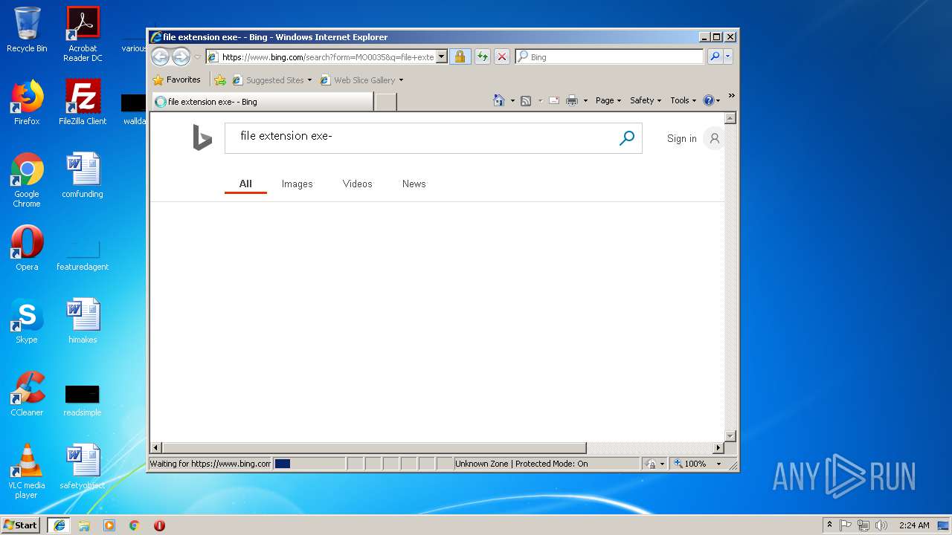Click the status bar privacy lock icon
952x535 pixels.
[652, 464]
